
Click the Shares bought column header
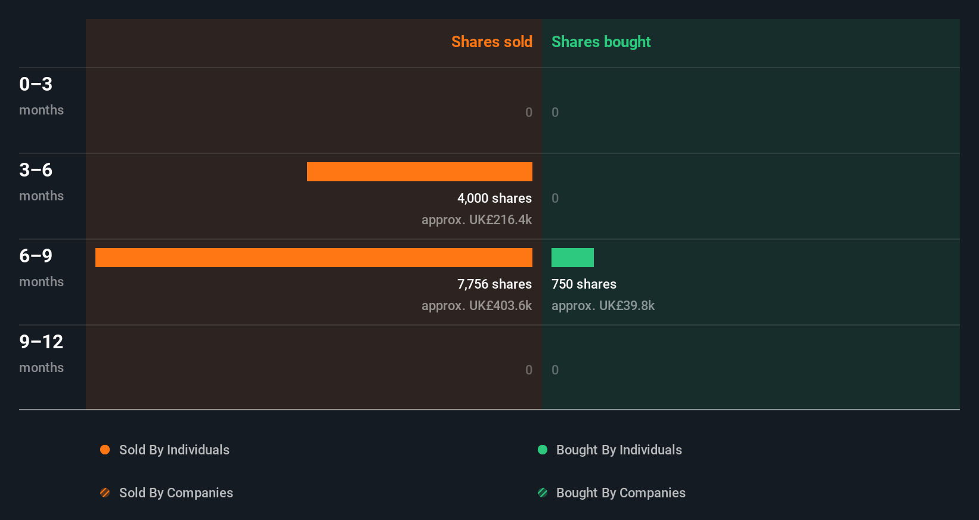click(x=601, y=42)
